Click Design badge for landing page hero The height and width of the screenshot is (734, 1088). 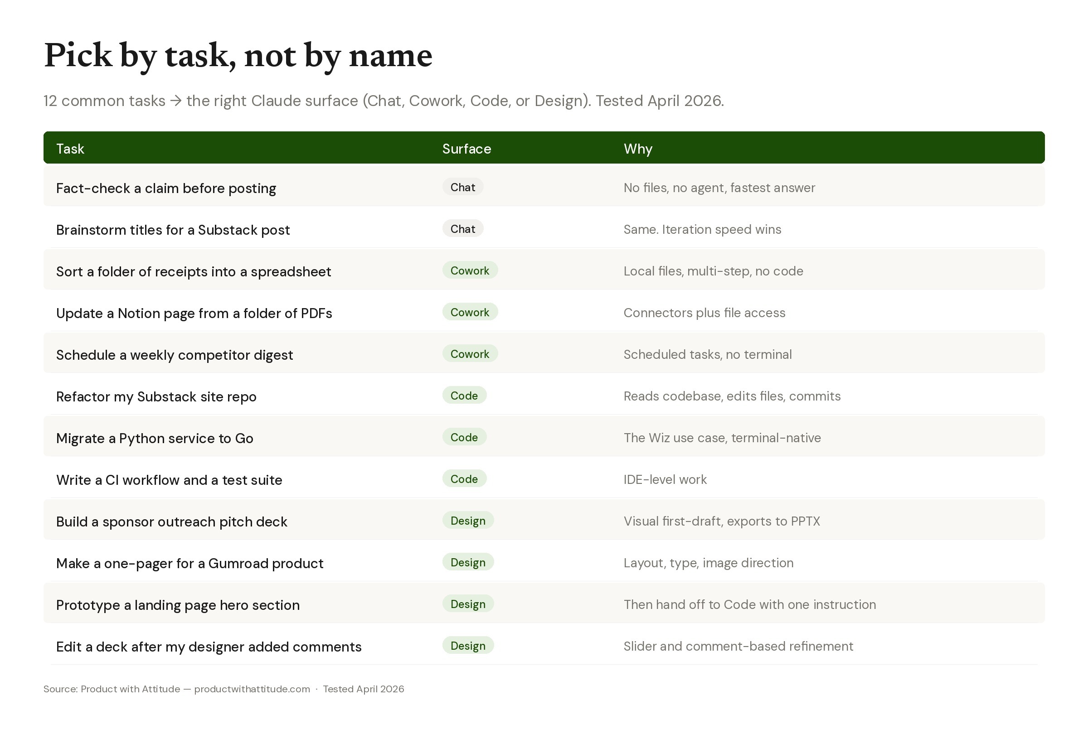click(468, 604)
